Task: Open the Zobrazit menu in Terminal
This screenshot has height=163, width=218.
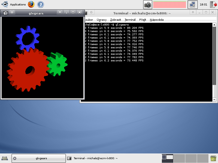Action: coord(116,20)
